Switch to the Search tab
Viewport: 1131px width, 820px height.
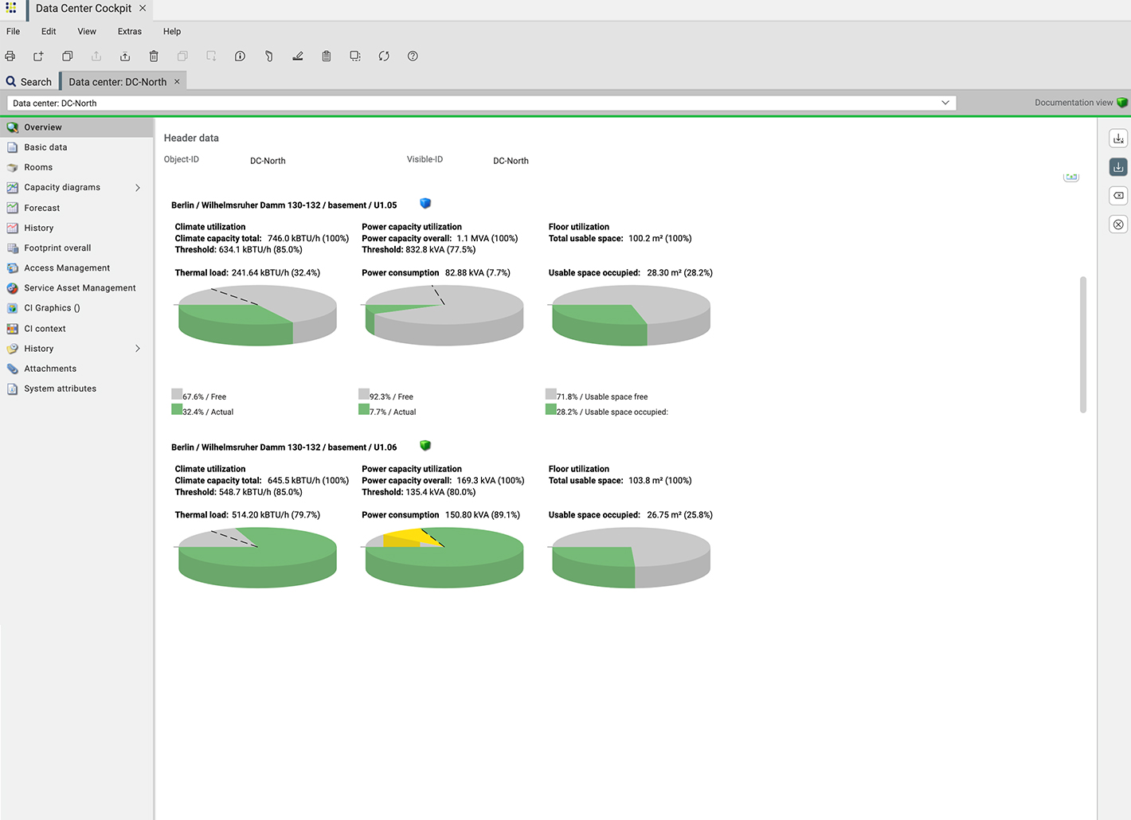pyautogui.click(x=29, y=80)
